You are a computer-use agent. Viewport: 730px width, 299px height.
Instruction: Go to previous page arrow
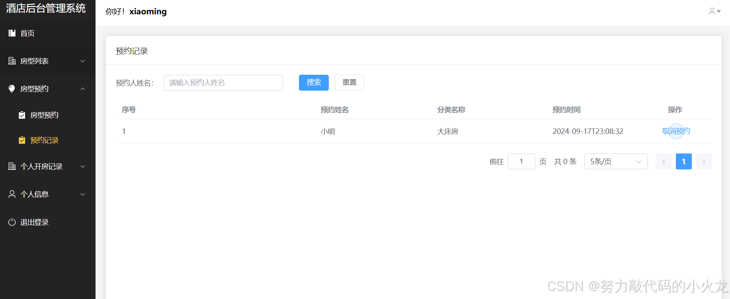[664, 161]
